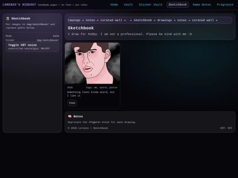Click the "Mode" label in sidebar

pyautogui.click(x=9, y=36)
